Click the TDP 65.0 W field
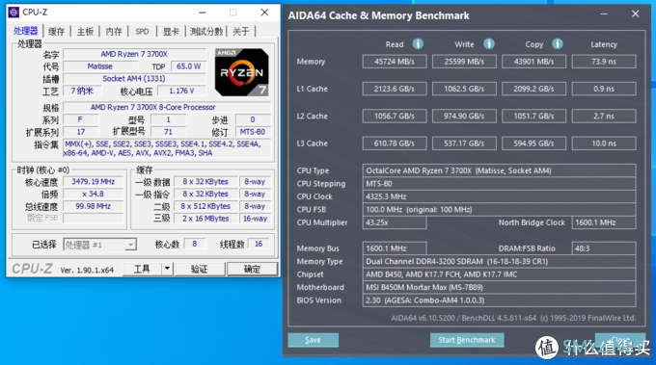Screen dimensions: 656x365 189,66
